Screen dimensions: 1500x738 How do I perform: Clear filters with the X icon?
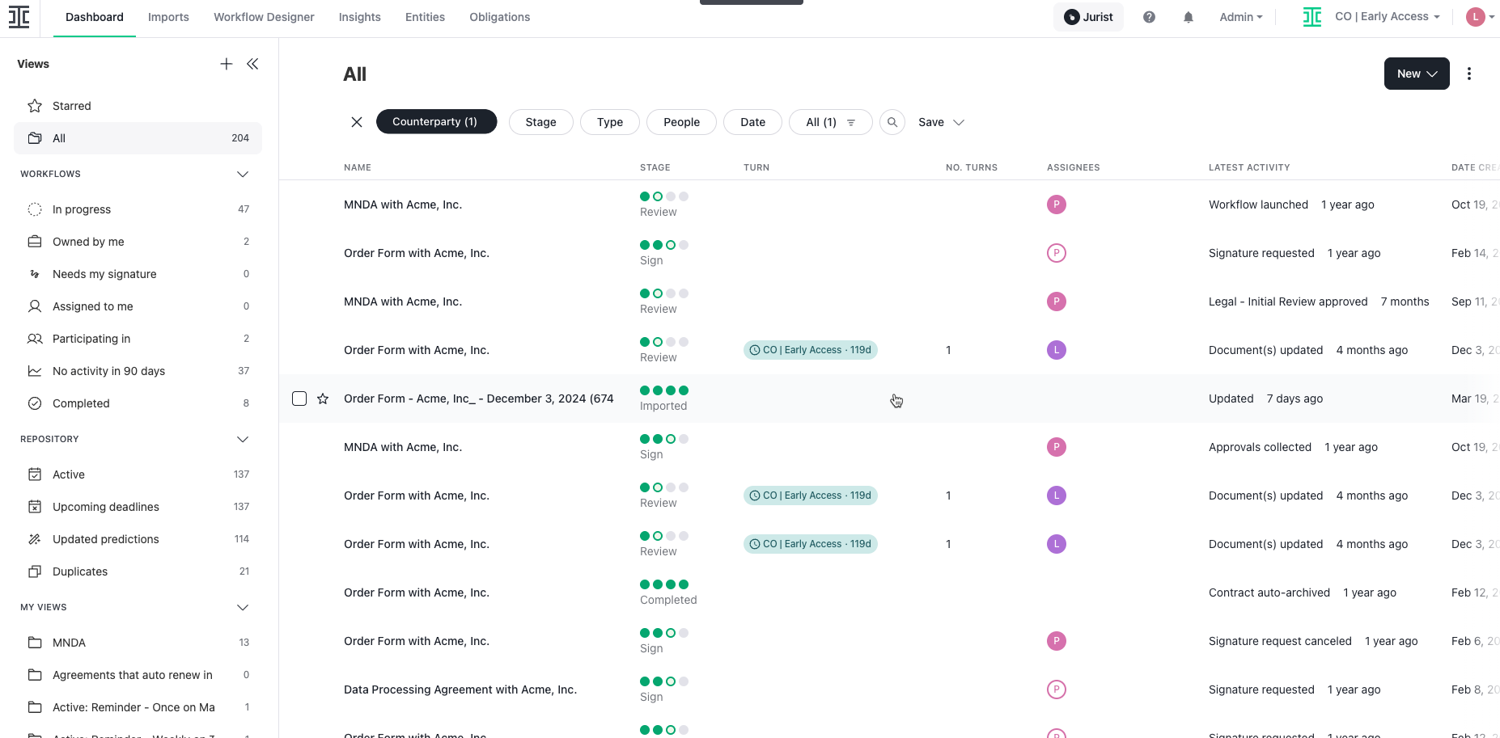coord(357,122)
